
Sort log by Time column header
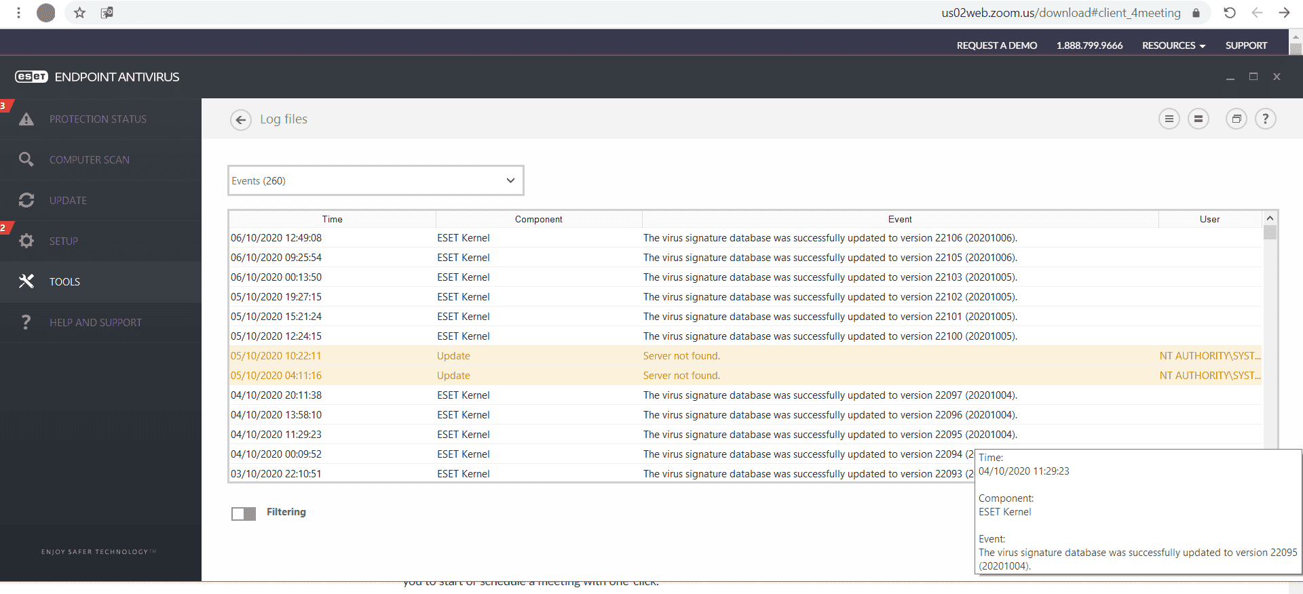[332, 219]
